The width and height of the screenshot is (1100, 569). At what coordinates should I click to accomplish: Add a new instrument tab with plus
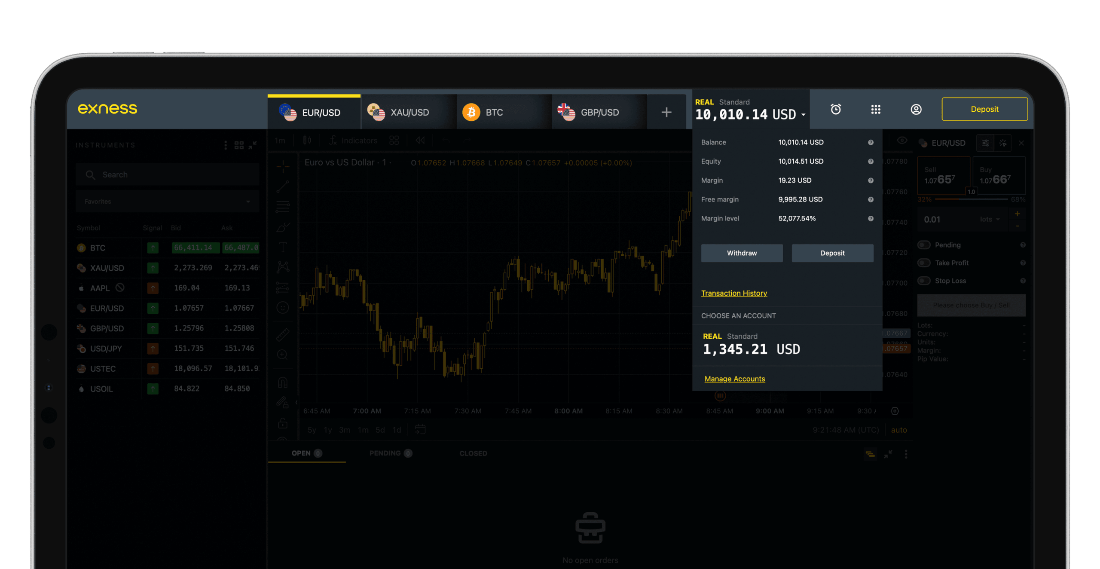pyautogui.click(x=666, y=112)
